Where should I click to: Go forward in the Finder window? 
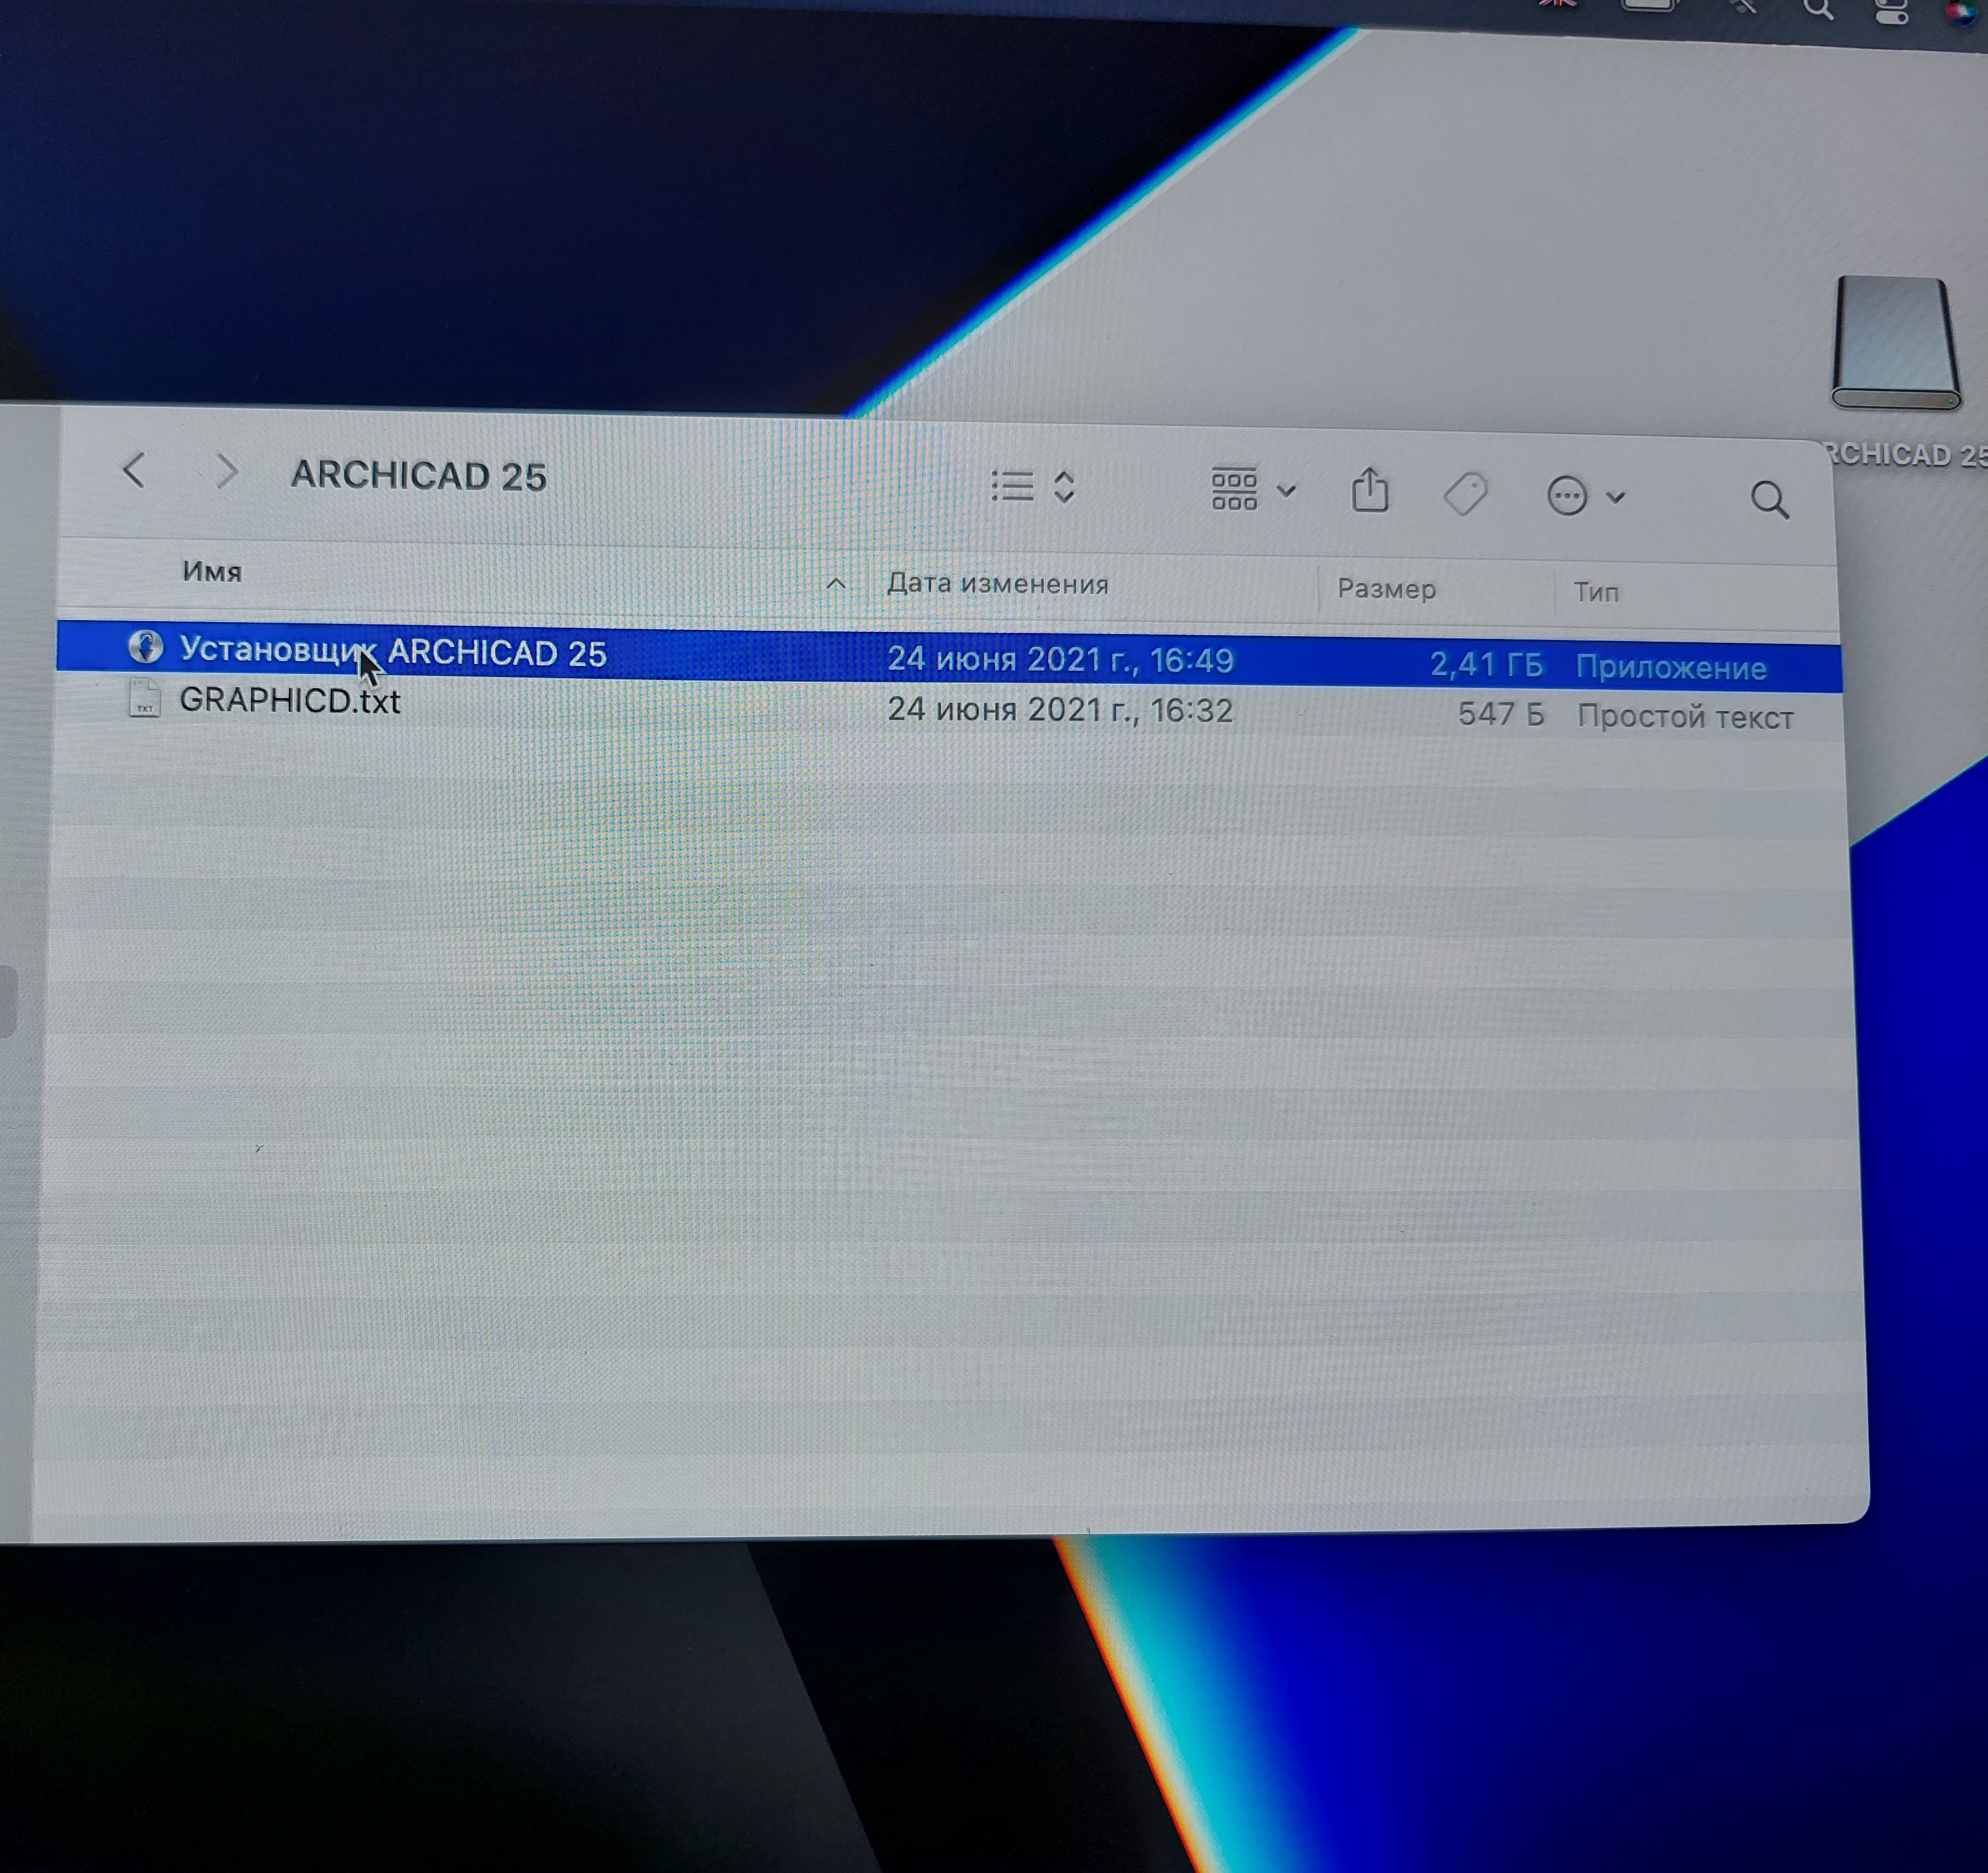(228, 471)
